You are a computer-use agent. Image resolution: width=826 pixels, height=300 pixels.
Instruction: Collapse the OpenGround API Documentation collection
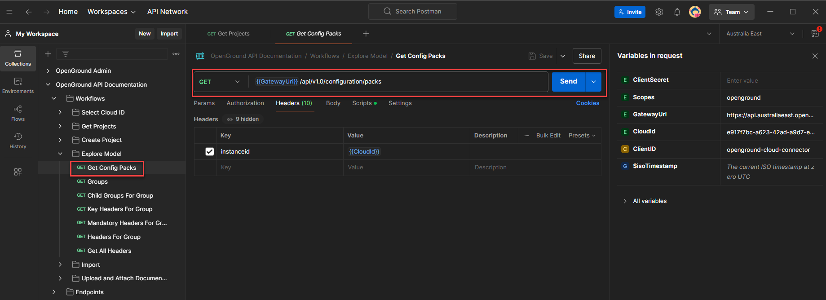48,84
